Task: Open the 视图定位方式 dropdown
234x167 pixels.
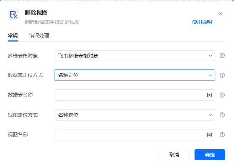Action: pyautogui.click(x=134, y=115)
